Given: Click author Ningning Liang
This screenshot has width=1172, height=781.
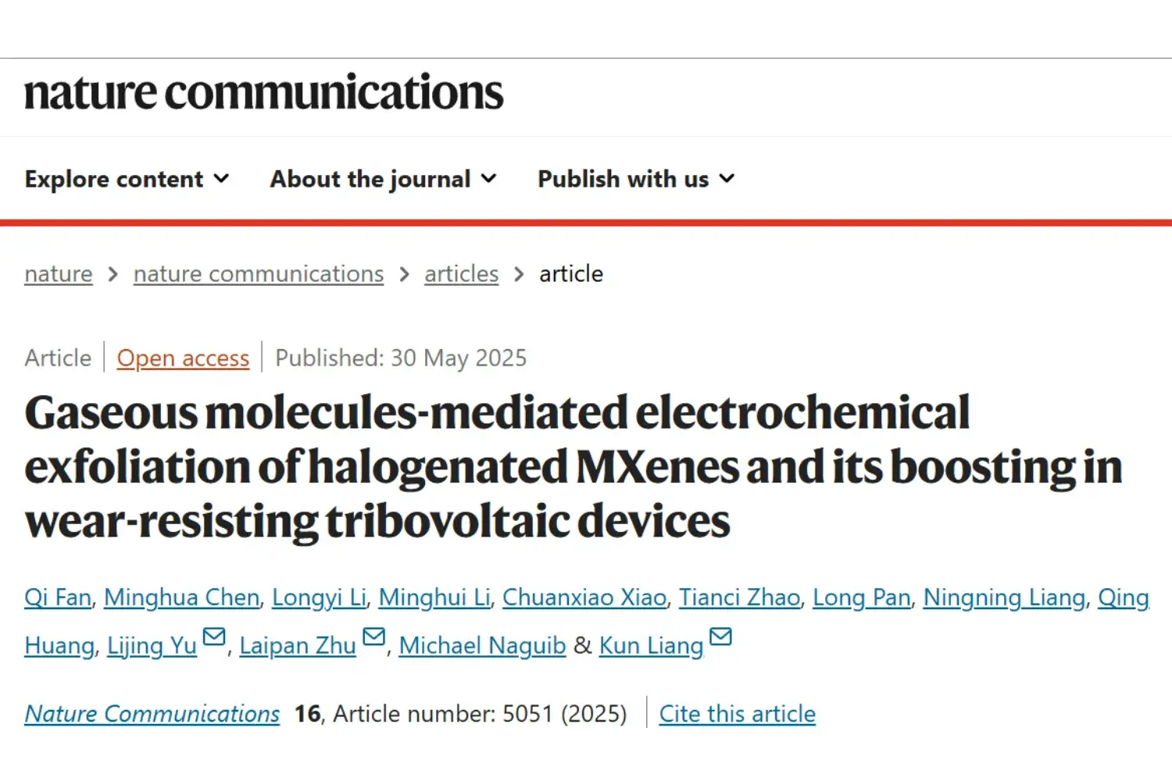Looking at the screenshot, I should (1004, 597).
